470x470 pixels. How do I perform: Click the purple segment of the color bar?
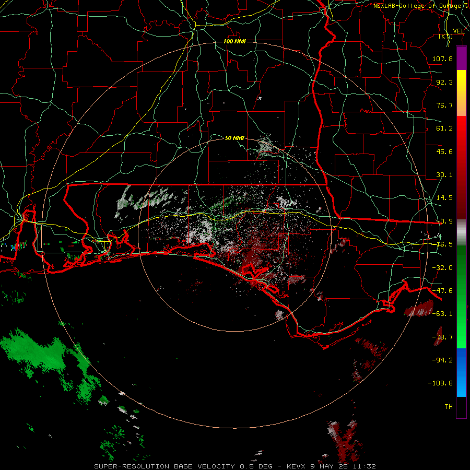click(x=461, y=58)
